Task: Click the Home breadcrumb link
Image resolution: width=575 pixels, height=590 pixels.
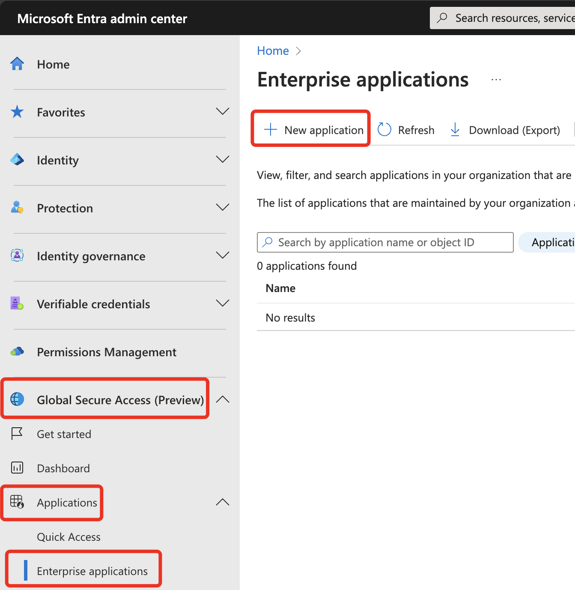Action: (x=273, y=51)
